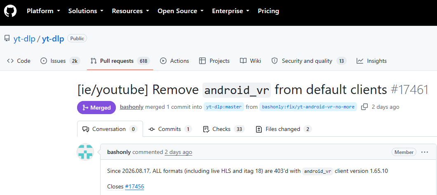The height and width of the screenshot is (195, 437).
Task: Click the comment timestamp 2 days ago
Action: pos(179,152)
